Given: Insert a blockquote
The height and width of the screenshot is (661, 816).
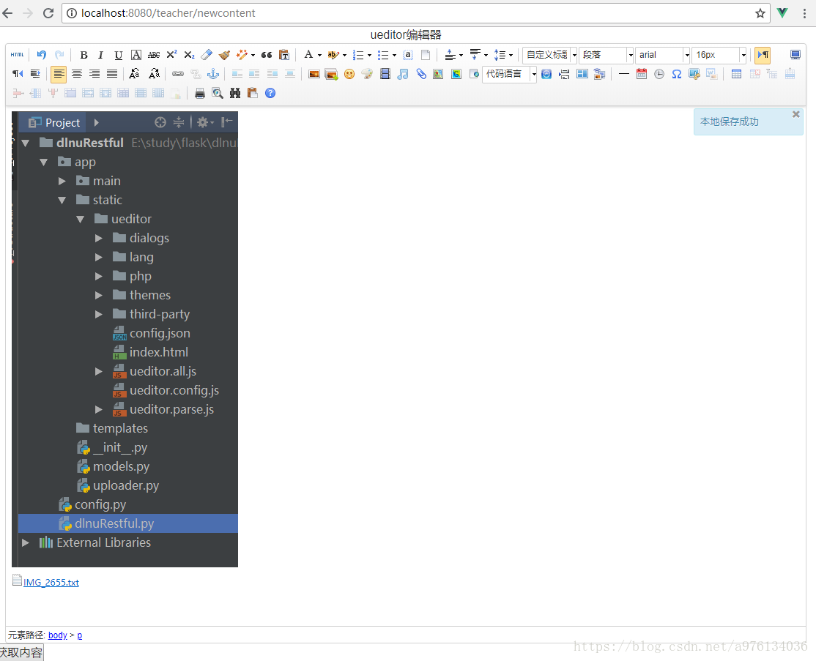Looking at the screenshot, I should click(x=267, y=55).
